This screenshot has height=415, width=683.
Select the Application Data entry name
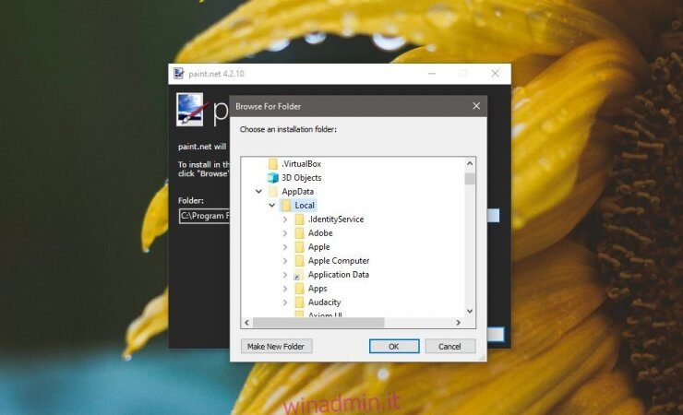point(339,275)
